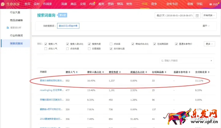The image size is (221, 128).
Task: Open the calendar date picker icon
Action: click(x=197, y=15)
